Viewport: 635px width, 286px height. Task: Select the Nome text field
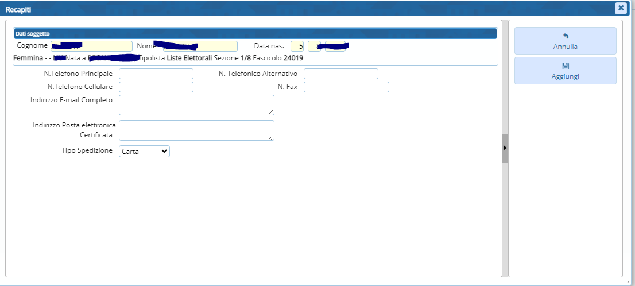200,46
